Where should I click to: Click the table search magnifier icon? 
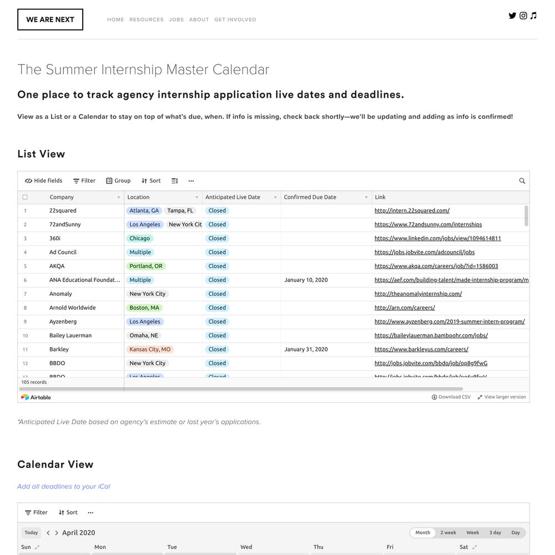tap(522, 181)
